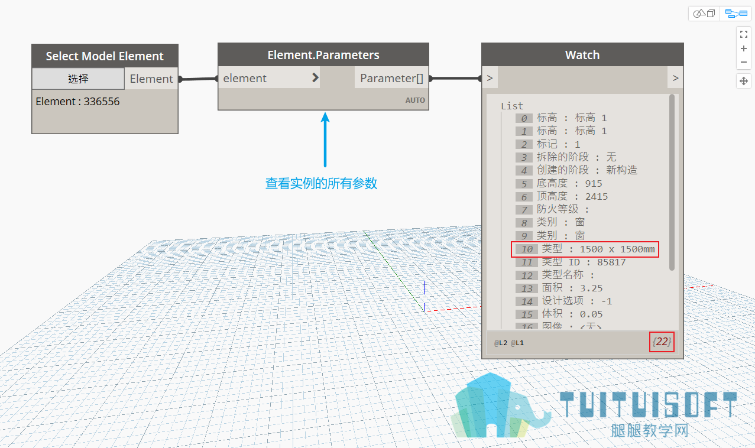Select row 4 '创建的阶段 : 新构造'
The height and width of the screenshot is (448, 755).
tap(576, 170)
